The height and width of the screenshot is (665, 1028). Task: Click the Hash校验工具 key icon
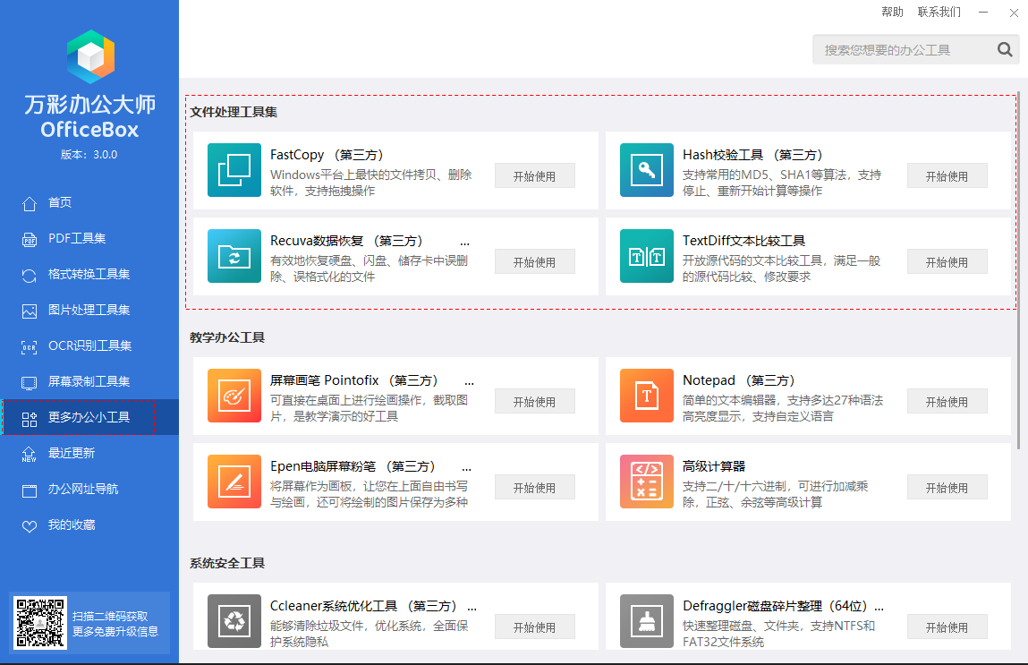[646, 170]
